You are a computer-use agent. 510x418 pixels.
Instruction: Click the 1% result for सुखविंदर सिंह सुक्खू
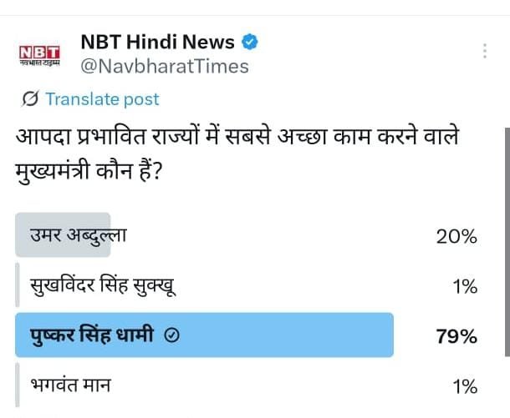464,287
